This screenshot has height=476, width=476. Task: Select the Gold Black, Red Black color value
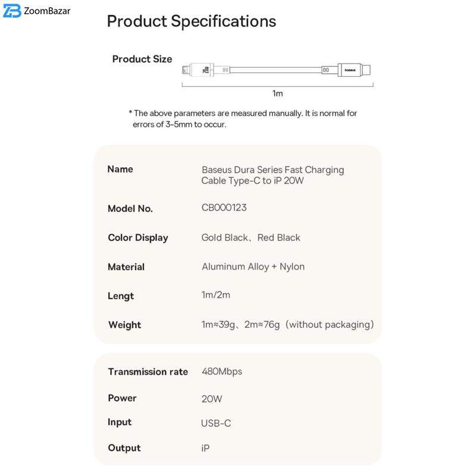click(x=250, y=237)
